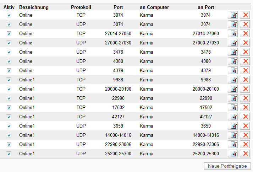Click the Protokoll column header
This screenshot has height=172, width=253.
tap(81, 7)
